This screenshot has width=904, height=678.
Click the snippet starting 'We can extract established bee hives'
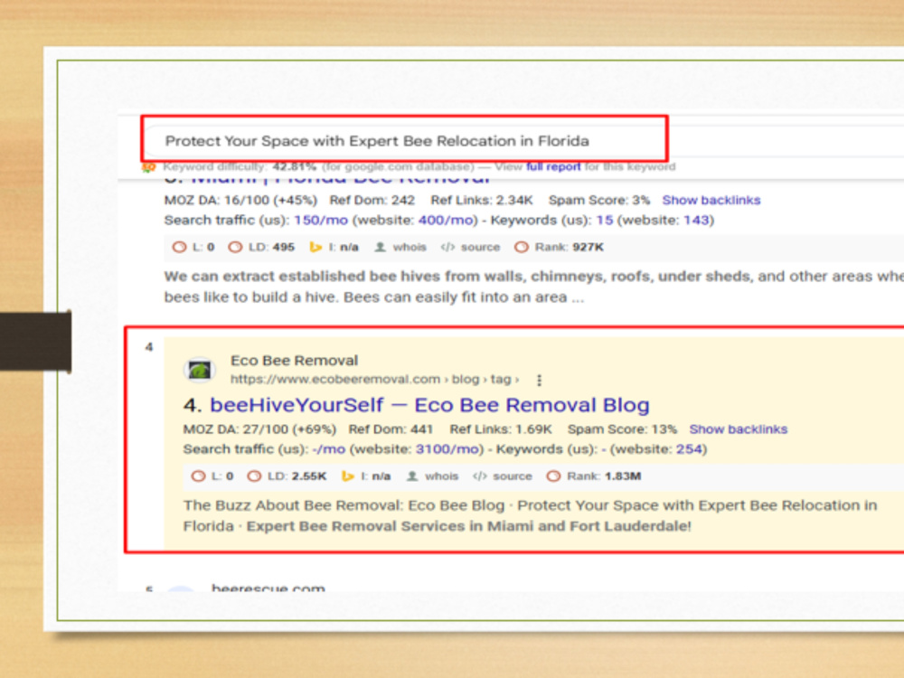tap(534, 287)
